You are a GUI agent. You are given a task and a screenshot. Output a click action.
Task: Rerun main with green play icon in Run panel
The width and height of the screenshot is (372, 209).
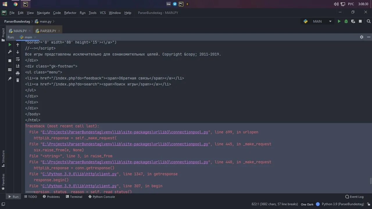10,45
